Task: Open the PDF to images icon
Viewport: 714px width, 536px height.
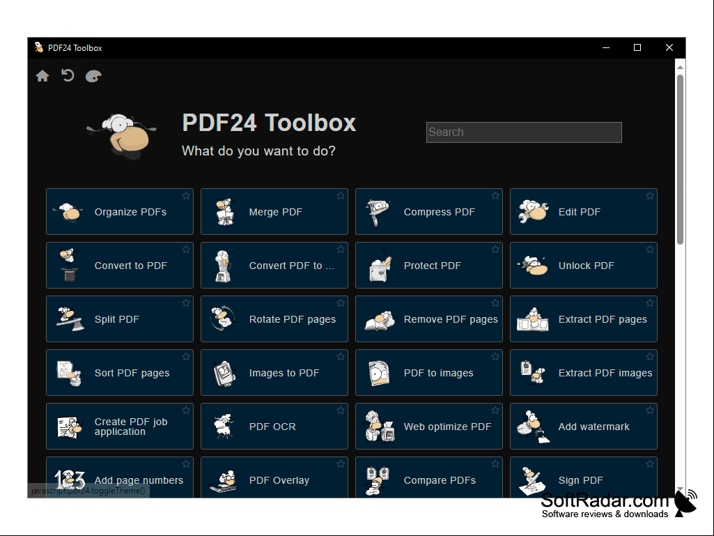Action: coord(379,374)
